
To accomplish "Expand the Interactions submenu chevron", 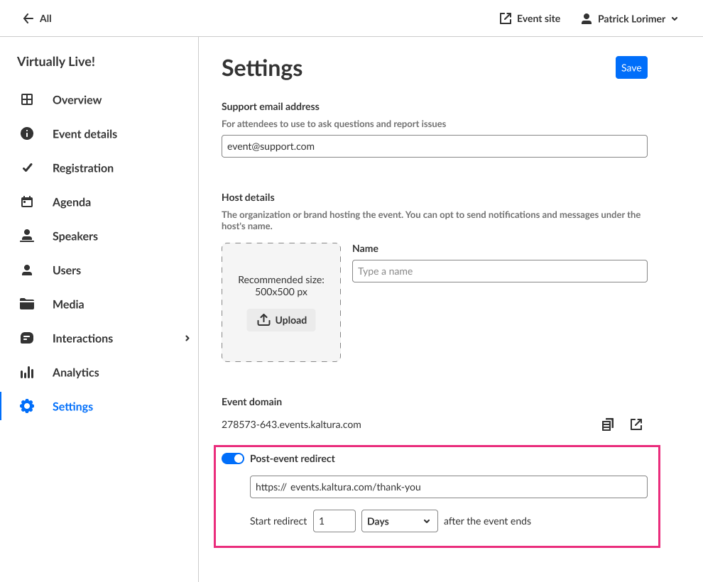I will 187,339.
